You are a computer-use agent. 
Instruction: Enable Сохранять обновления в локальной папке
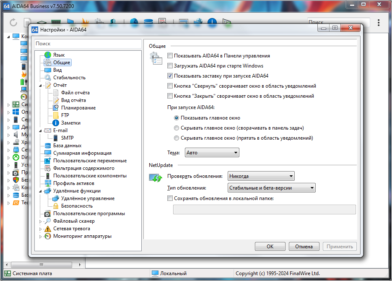click(170, 198)
